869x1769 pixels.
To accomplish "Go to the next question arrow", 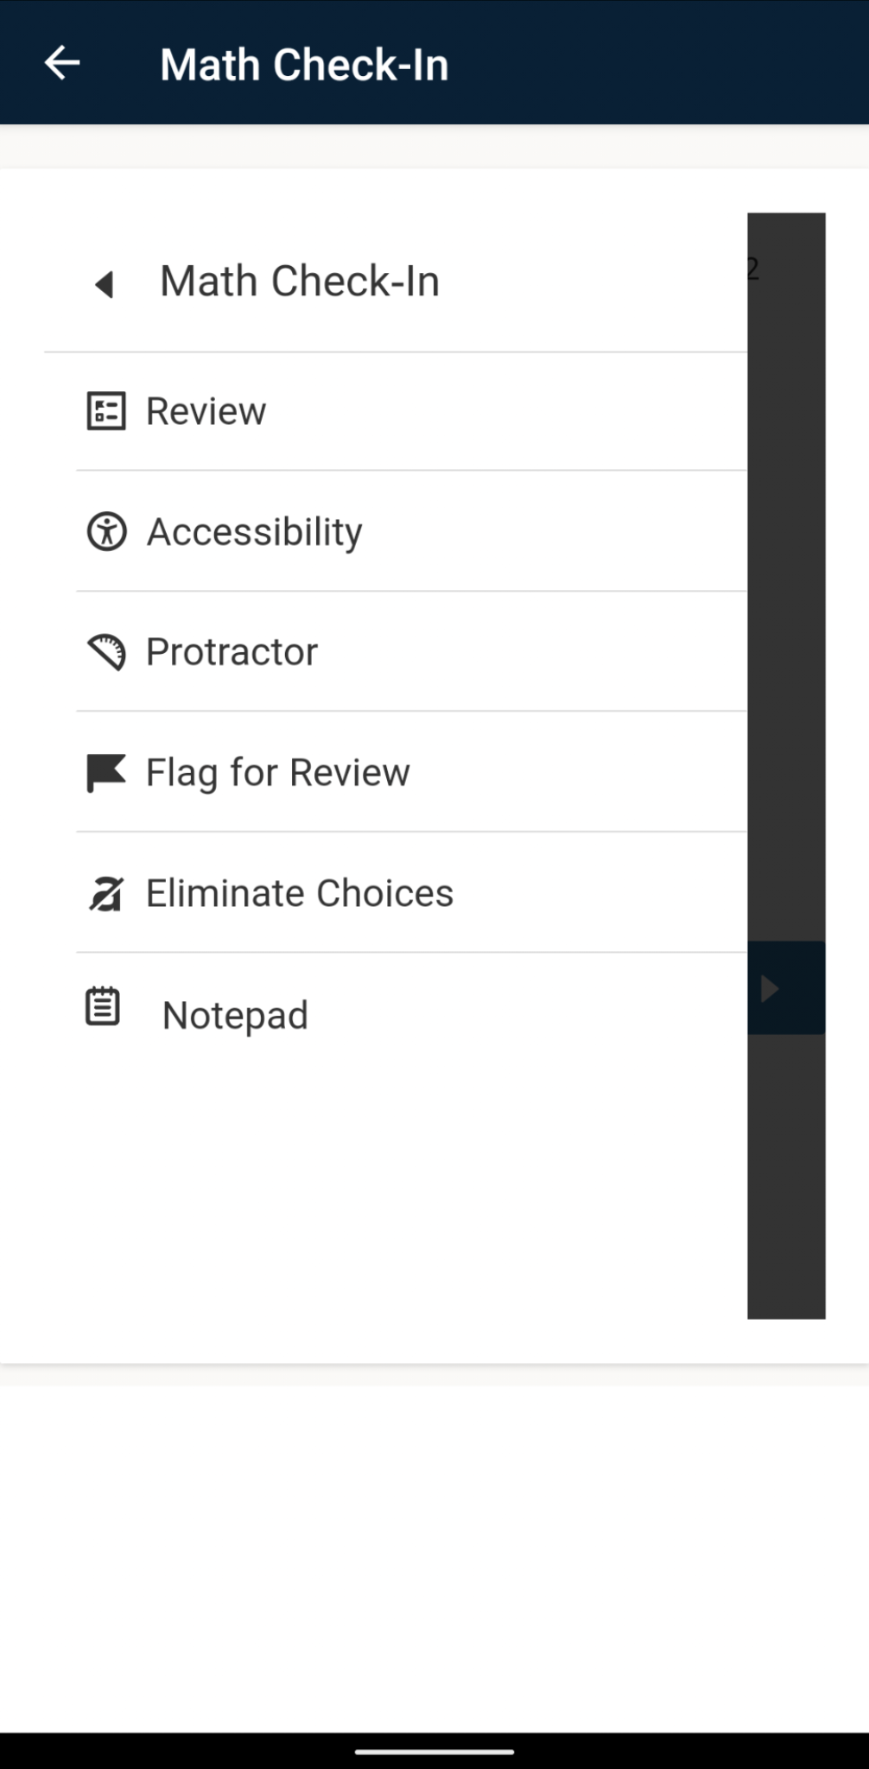I will [770, 988].
